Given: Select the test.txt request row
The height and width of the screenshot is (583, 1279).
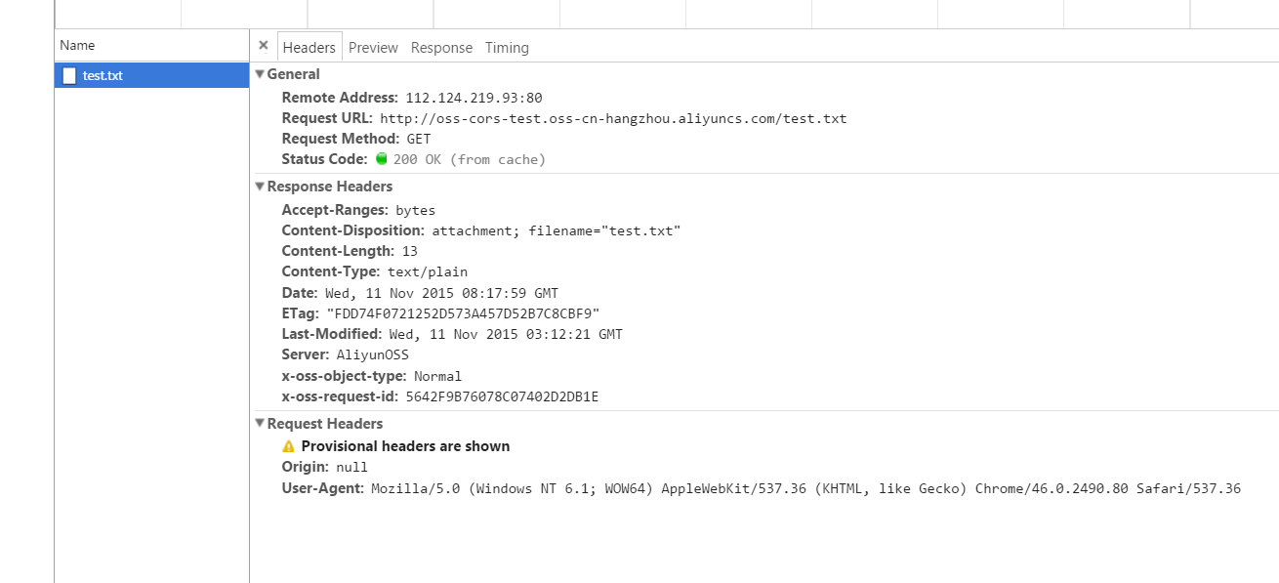Looking at the screenshot, I should coord(152,75).
